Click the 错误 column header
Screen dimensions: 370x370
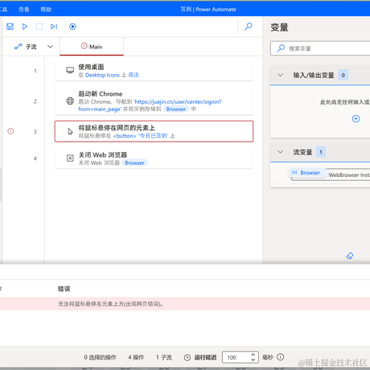[x=64, y=289]
